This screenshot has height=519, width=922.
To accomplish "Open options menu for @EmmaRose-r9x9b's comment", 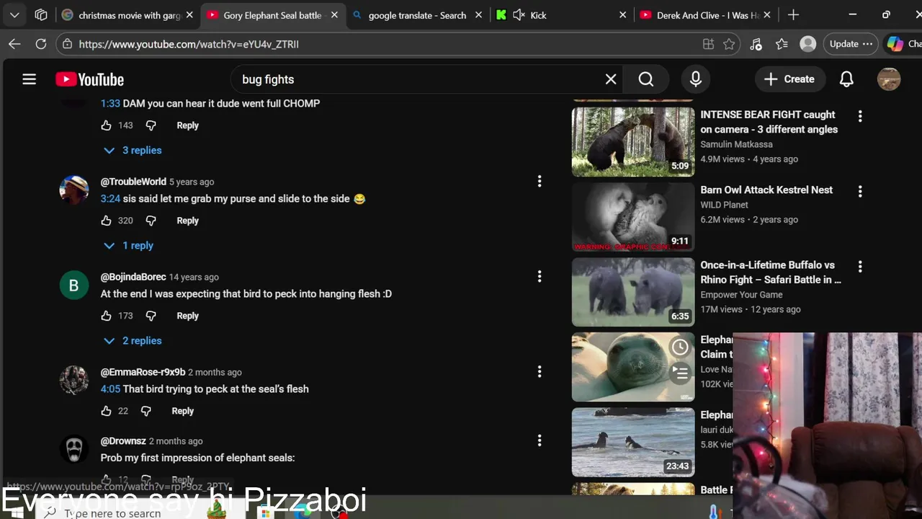I will coord(540,372).
